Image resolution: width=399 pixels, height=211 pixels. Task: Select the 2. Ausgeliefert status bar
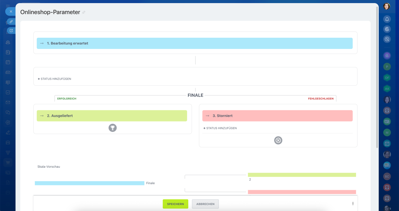[x=112, y=116]
